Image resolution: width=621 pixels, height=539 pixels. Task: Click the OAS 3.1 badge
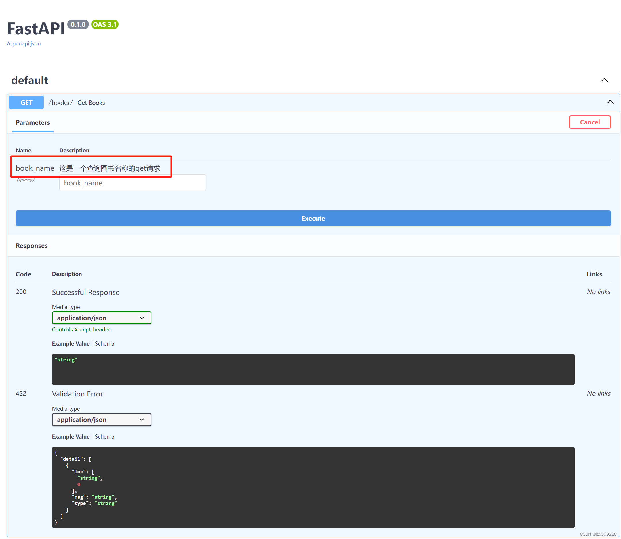[104, 24]
